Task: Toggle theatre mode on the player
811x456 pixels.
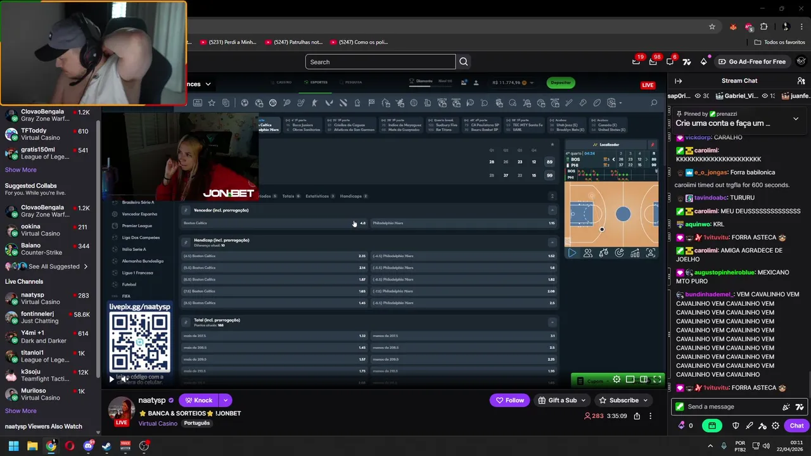Action: pyautogui.click(x=644, y=379)
